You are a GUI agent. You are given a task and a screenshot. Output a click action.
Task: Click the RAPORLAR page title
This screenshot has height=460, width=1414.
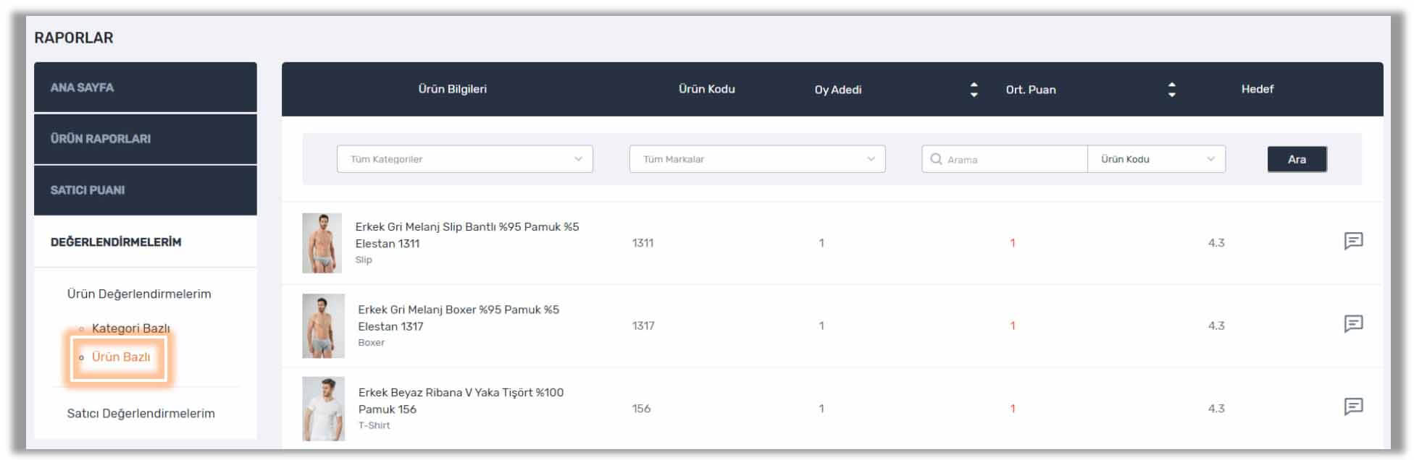[x=74, y=38]
